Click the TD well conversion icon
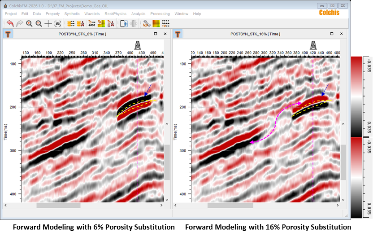Image resolution: width=373 pixels, height=237 pixels. [111, 23]
